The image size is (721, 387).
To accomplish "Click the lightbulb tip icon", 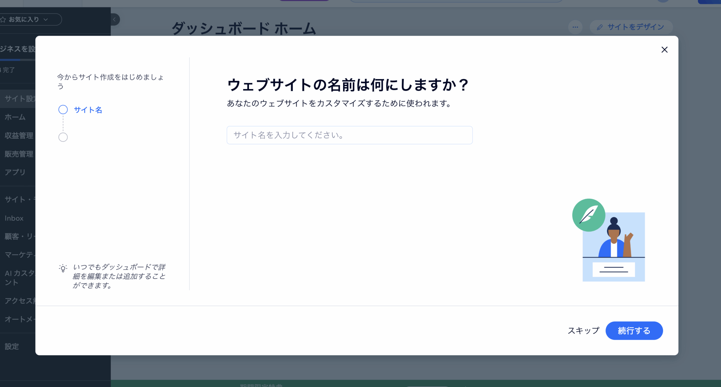I will pos(63,268).
